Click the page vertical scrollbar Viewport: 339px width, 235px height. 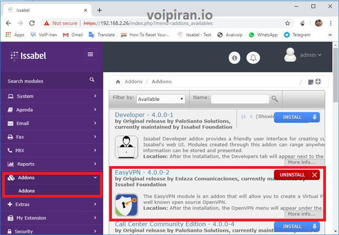pos(335,75)
